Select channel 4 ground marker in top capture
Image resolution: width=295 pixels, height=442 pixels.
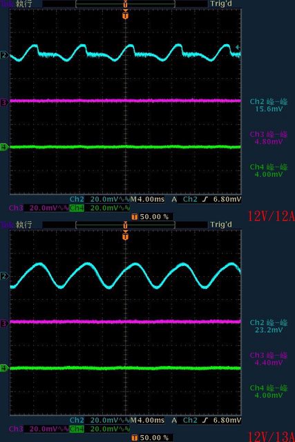click(x=4, y=147)
